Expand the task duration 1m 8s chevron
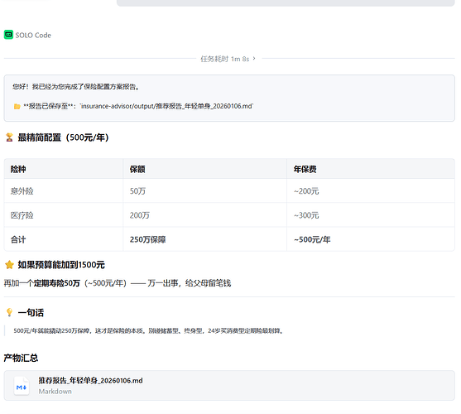Screen dimensions: 461x414 coord(254,59)
